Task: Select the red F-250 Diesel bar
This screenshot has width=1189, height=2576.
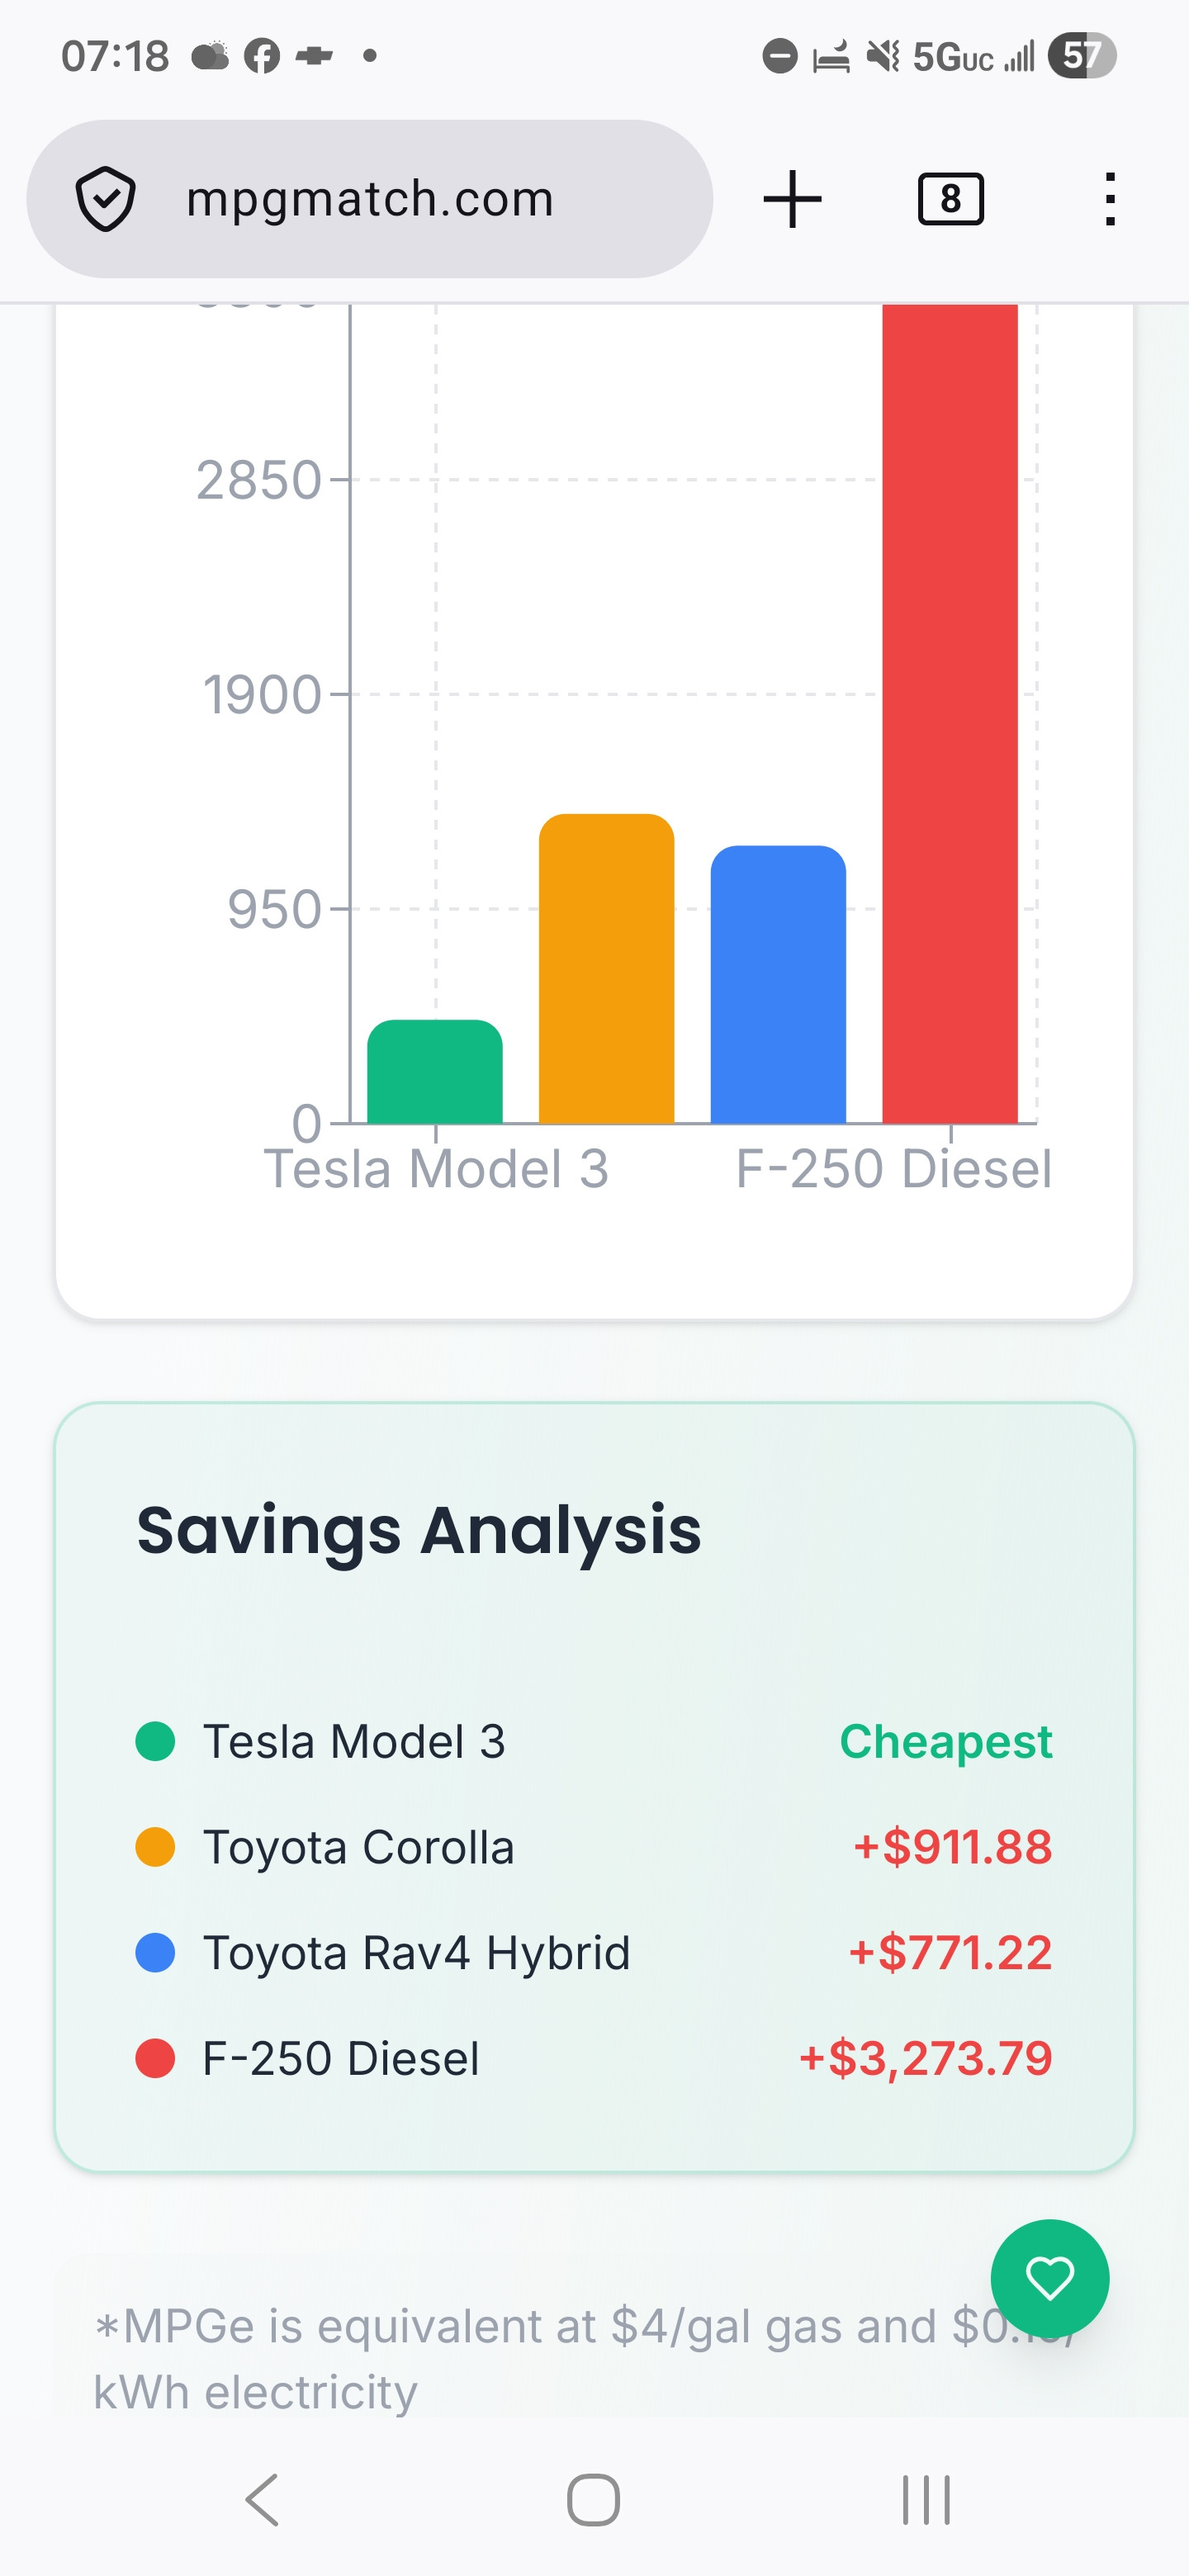Action: tap(950, 713)
